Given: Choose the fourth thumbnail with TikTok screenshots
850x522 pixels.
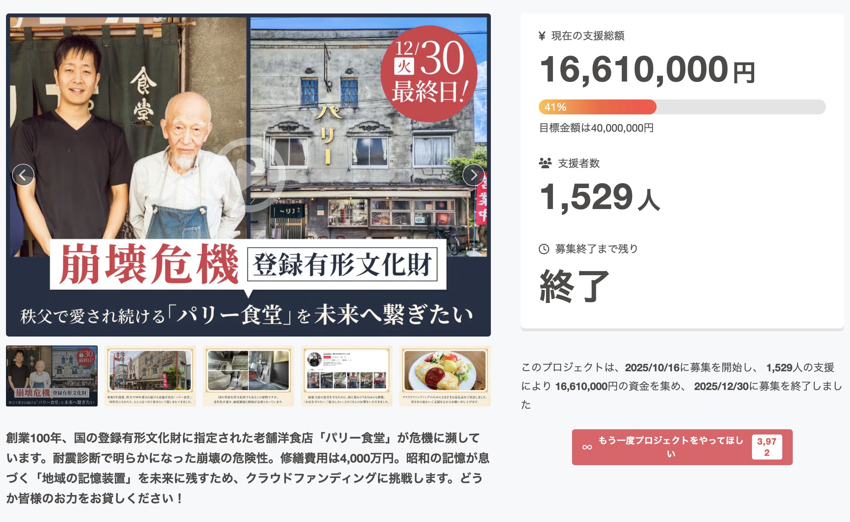Looking at the screenshot, I should tap(346, 376).
